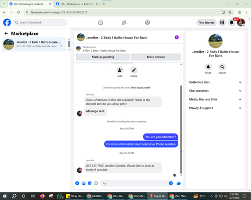Click 'Good afternoon, is this still available' message
Screen dimensions: 251x200
pos(123,102)
